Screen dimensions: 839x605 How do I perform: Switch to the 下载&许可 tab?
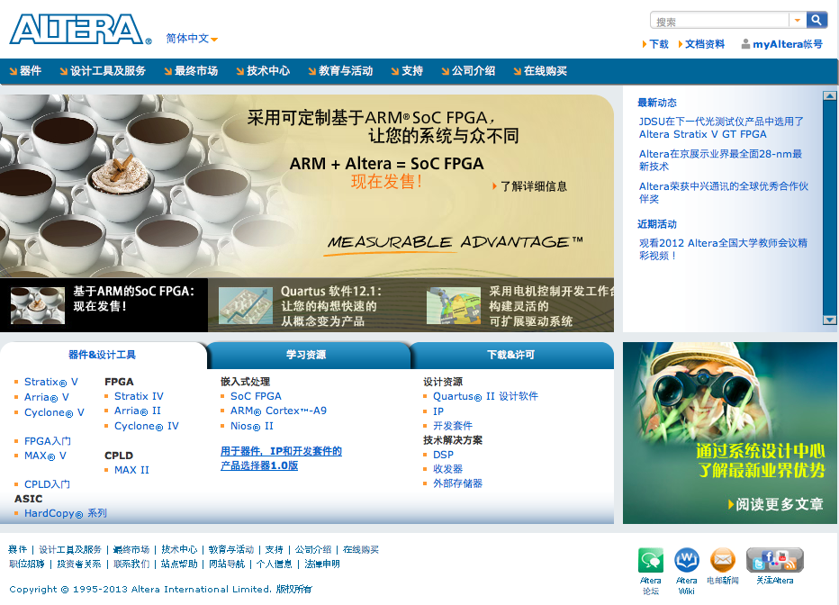pos(511,355)
